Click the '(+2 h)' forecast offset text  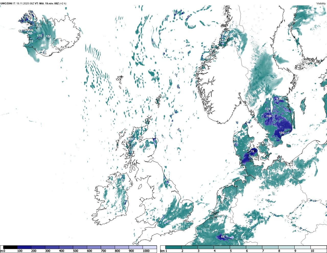pyautogui.click(x=63, y=3)
